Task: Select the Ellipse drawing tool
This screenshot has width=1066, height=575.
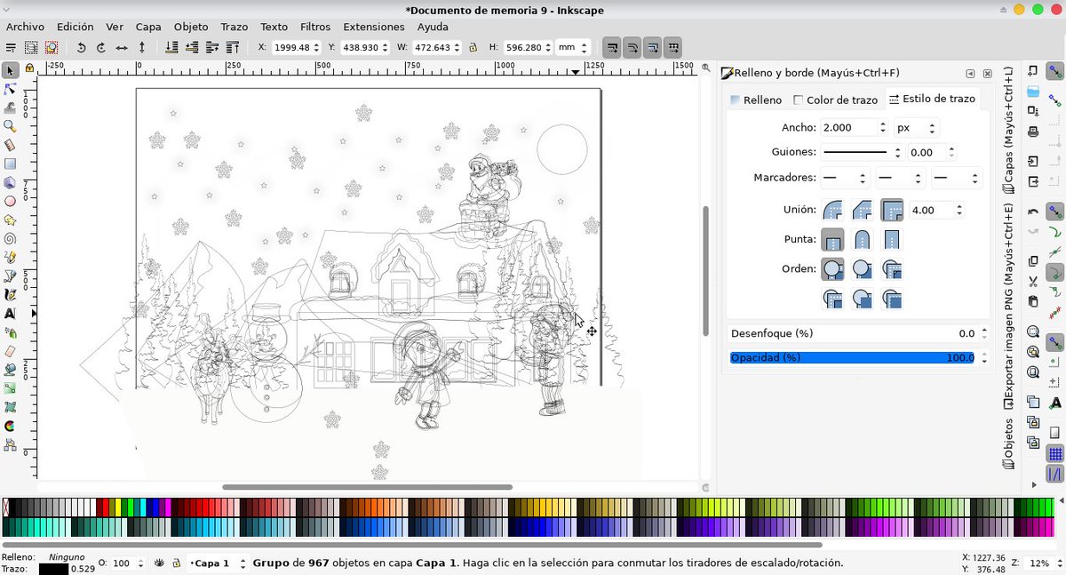Action: tap(10, 201)
